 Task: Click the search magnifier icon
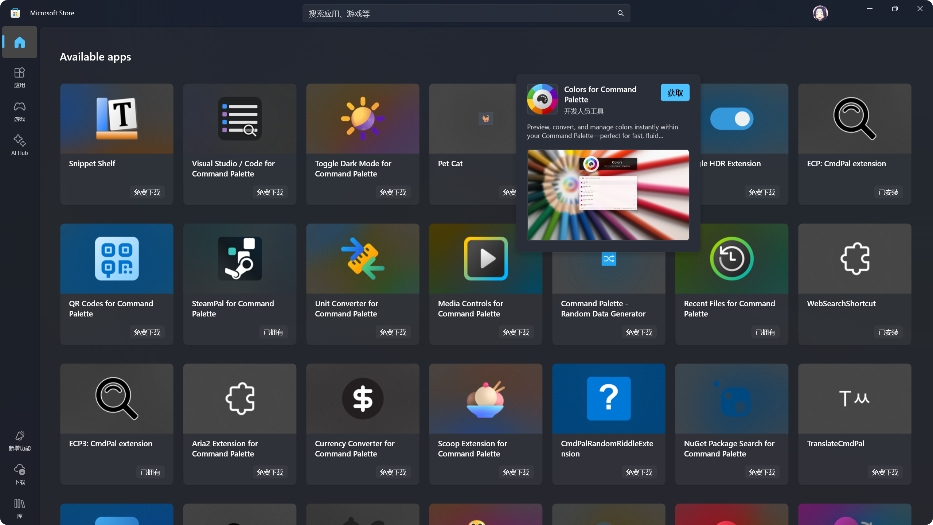[x=620, y=13]
